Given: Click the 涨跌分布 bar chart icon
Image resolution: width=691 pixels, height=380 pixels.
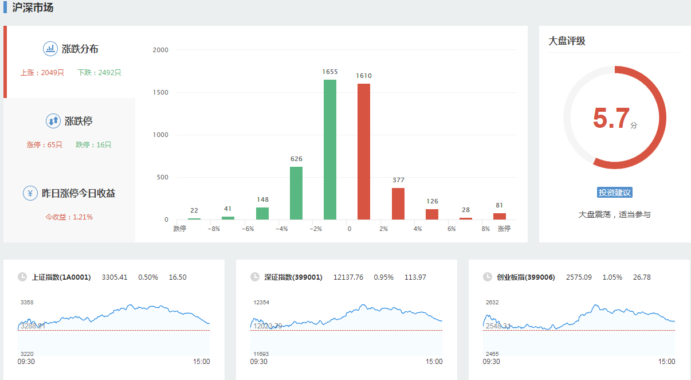Looking at the screenshot, I should 50,49.
